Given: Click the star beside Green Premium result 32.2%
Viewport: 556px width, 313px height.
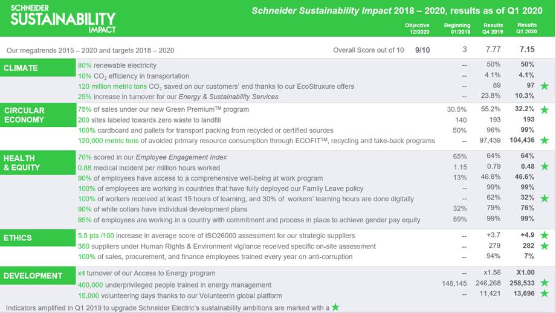Looking at the screenshot, I should pyautogui.click(x=544, y=110).
